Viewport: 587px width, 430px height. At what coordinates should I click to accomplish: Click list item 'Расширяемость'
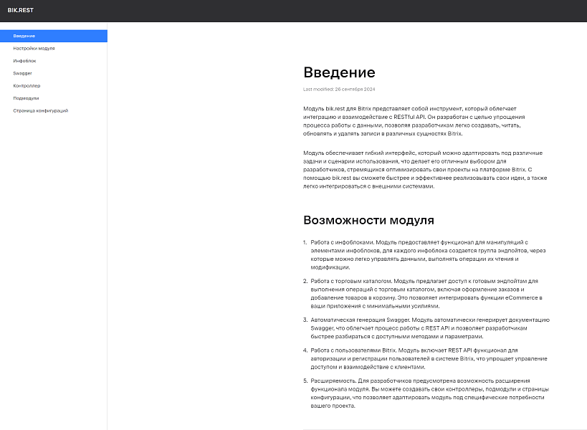429,393
